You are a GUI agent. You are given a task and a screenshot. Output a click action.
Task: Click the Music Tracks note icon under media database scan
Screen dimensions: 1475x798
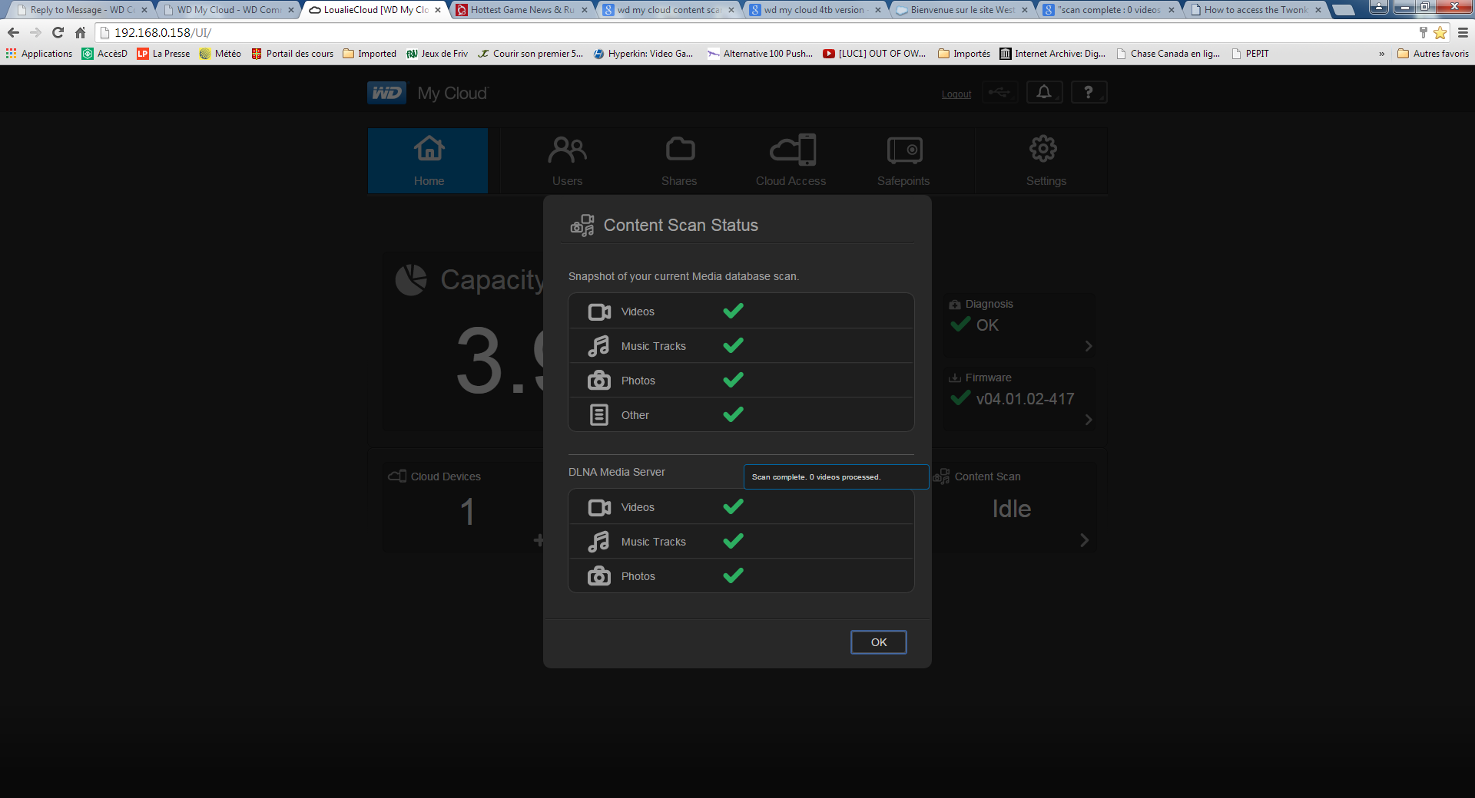(x=598, y=346)
